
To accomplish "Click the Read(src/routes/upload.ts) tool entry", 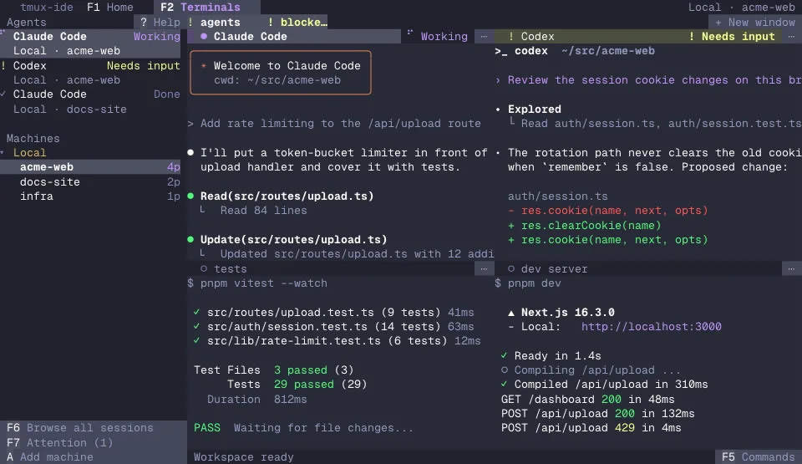I will [x=287, y=196].
